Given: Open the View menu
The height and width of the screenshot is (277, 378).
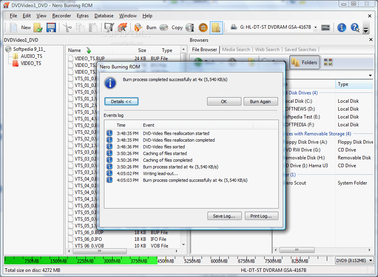Looking at the screenshot, I should coord(41,16).
